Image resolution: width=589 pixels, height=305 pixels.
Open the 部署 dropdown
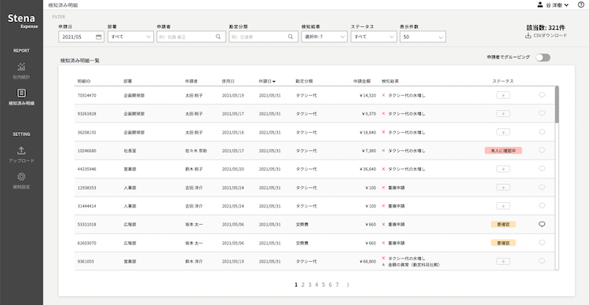pos(130,37)
